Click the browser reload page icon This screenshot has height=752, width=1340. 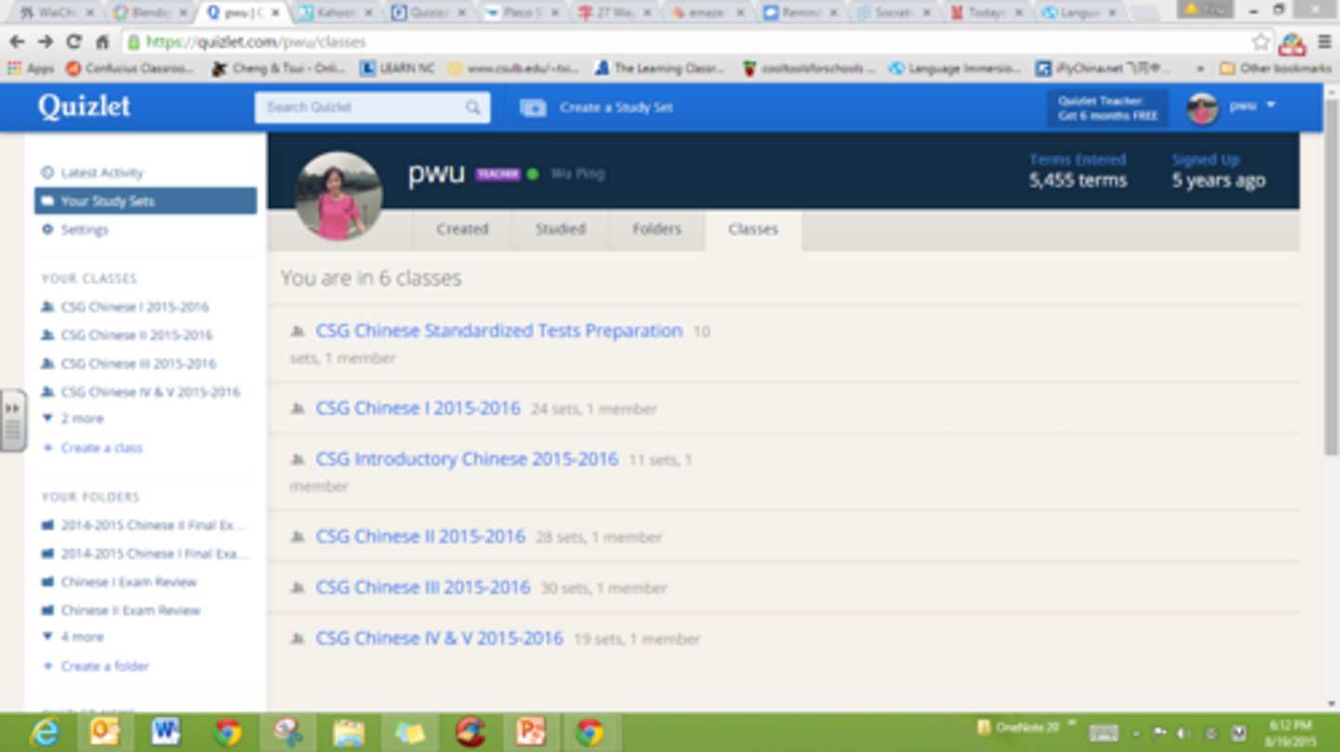pyautogui.click(x=74, y=42)
